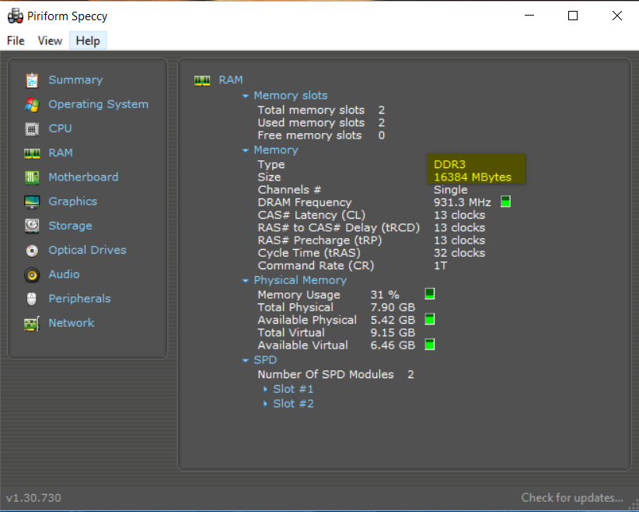
Task: Click the Motherboard icon in sidebar
Action: [32, 177]
